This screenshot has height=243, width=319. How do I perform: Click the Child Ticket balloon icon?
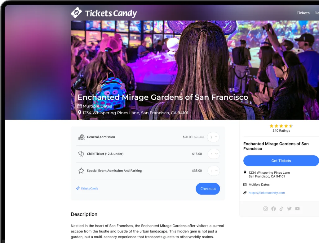81,154
